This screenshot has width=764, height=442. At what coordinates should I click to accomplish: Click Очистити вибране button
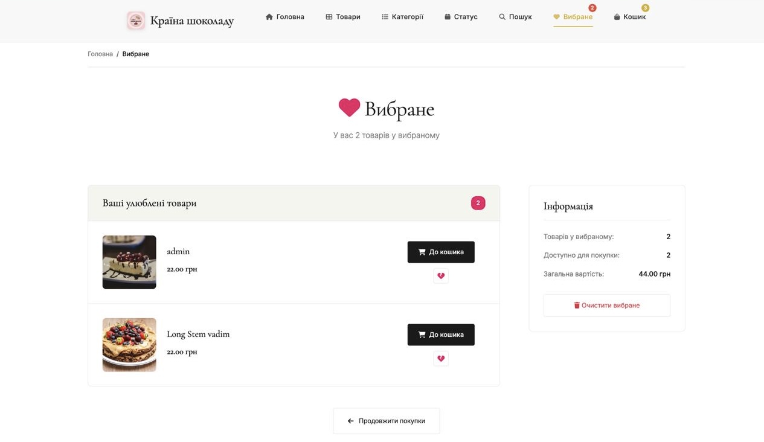[x=607, y=306]
